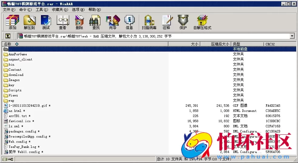
Task: Sort by CRC32 column header
Action: tap(280, 44)
